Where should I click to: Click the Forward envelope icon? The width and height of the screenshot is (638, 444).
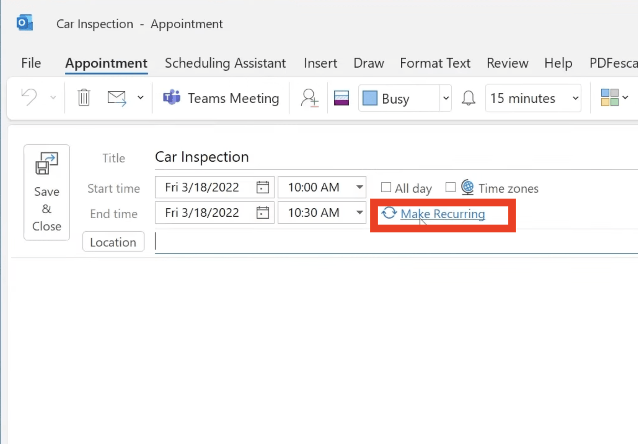117,98
